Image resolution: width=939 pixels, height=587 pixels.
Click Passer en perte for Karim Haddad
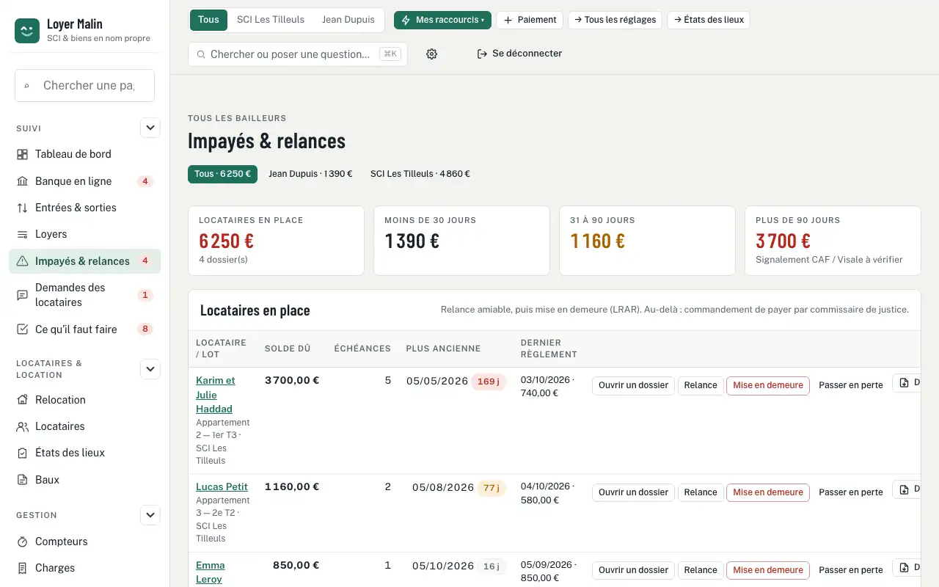(851, 385)
